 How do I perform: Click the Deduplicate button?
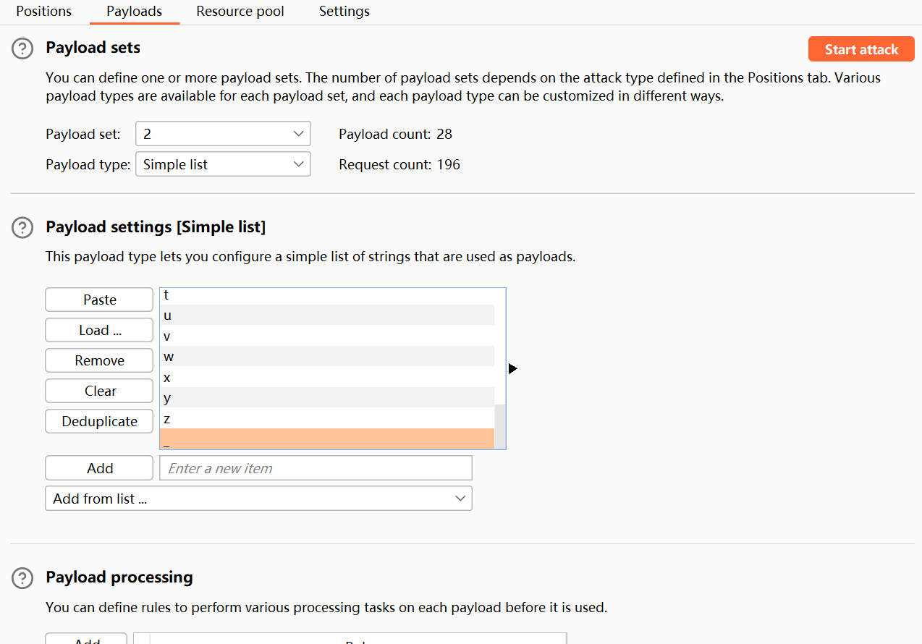tap(99, 421)
